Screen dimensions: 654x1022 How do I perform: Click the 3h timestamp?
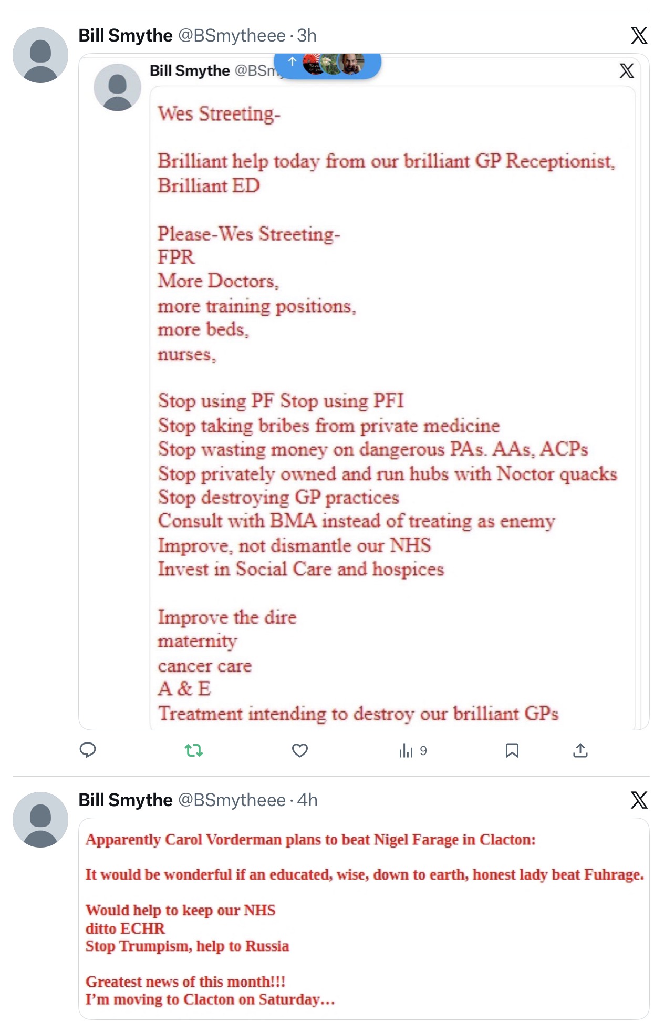(x=307, y=36)
